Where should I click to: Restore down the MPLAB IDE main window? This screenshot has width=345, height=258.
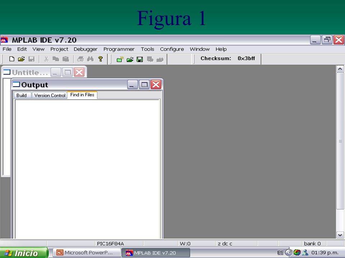tap(327, 40)
